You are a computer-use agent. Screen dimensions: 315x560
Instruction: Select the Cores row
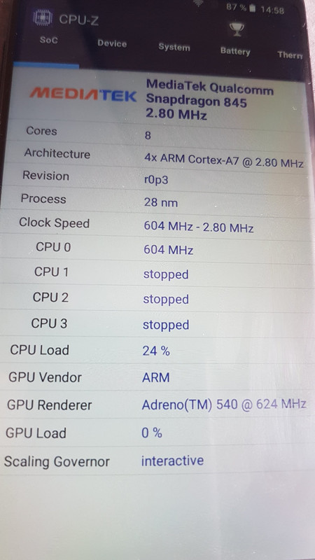click(x=157, y=133)
